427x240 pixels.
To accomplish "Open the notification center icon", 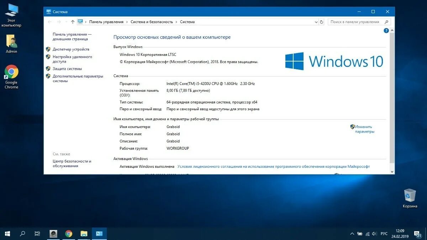I will [417, 234].
